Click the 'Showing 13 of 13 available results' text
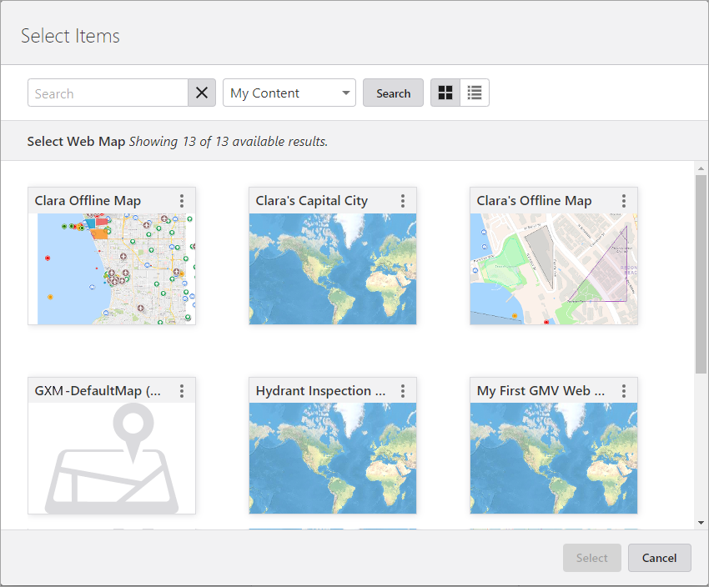Viewport: 709px width, 587px height. (229, 142)
